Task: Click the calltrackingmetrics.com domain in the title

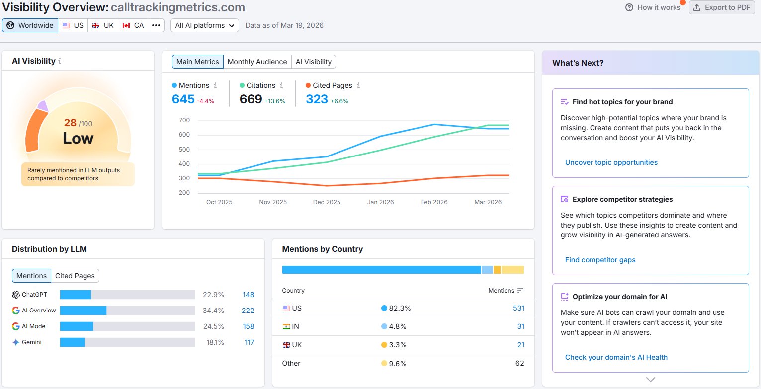Action: (178, 7)
